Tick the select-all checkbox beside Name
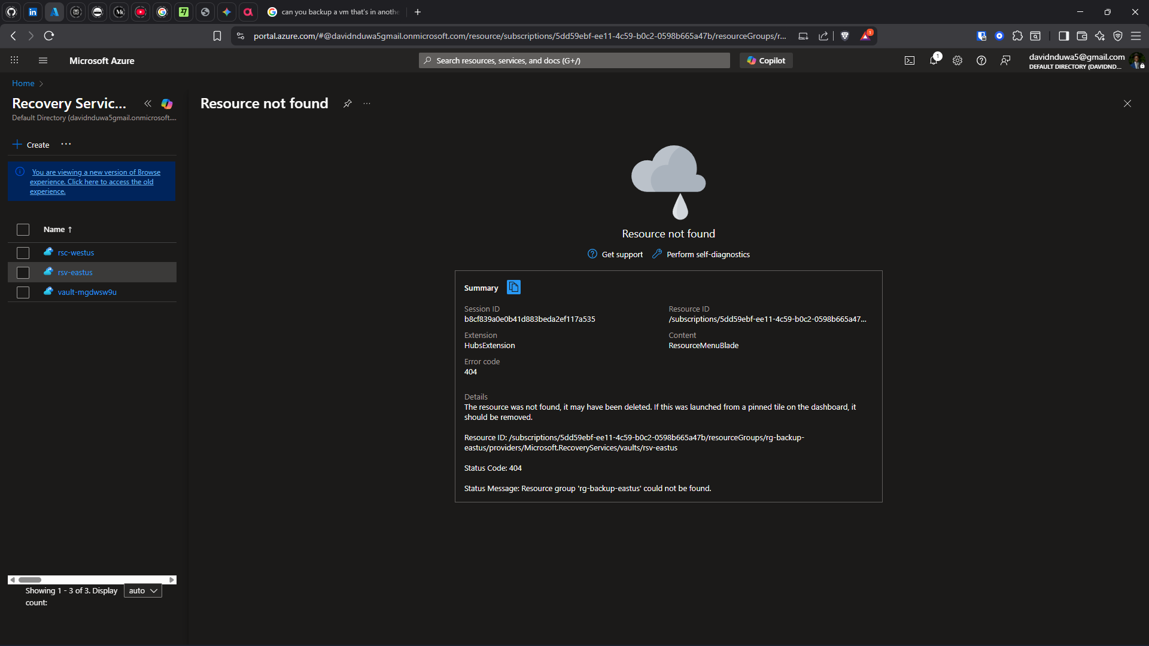The image size is (1149, 646). 23,230
